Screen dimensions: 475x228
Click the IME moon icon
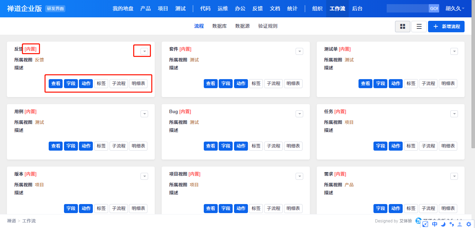coord(443,224)
